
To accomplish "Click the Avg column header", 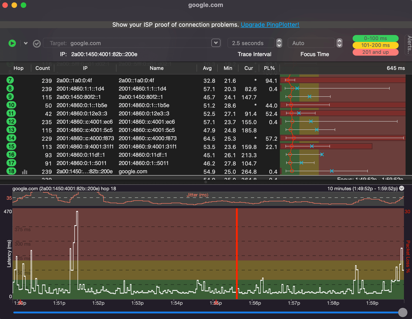I will [x=207, y=68].
